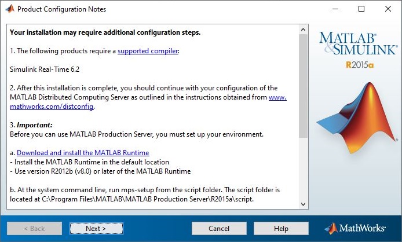Open the supported compiler link
This screenshot has width=402, height=242.
tap(148, 51)
